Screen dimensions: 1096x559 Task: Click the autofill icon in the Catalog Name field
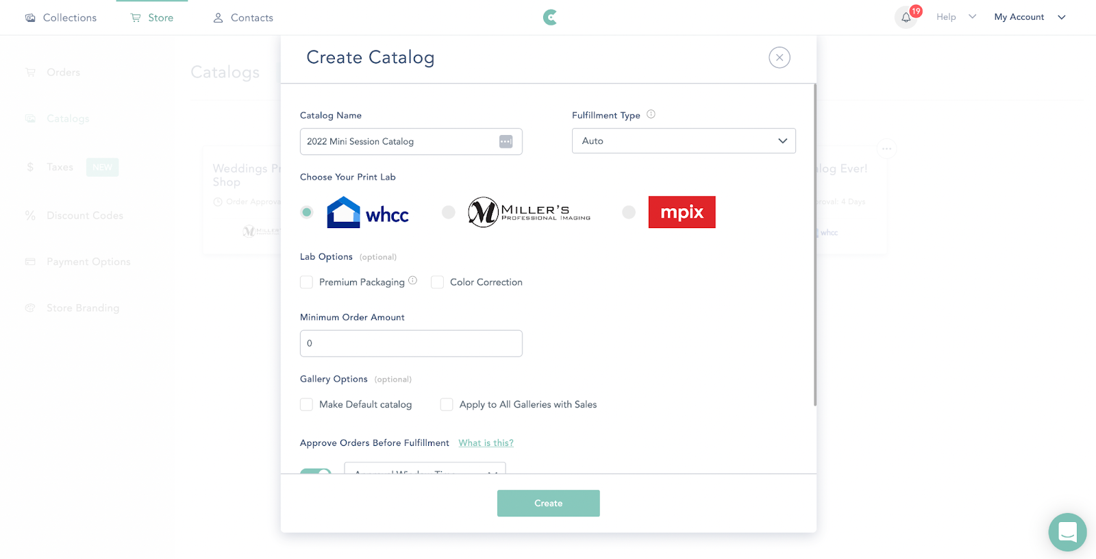(506, 141)
